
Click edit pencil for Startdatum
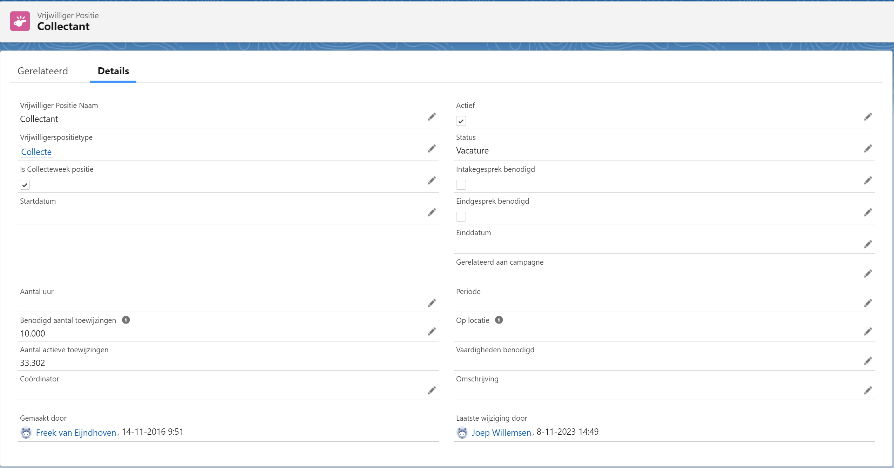click(432, 212)
